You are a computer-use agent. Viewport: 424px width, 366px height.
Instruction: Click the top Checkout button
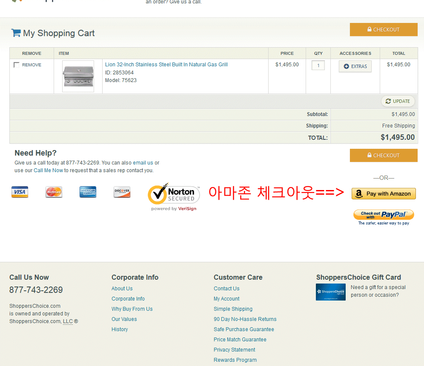(x=384, y=30)
